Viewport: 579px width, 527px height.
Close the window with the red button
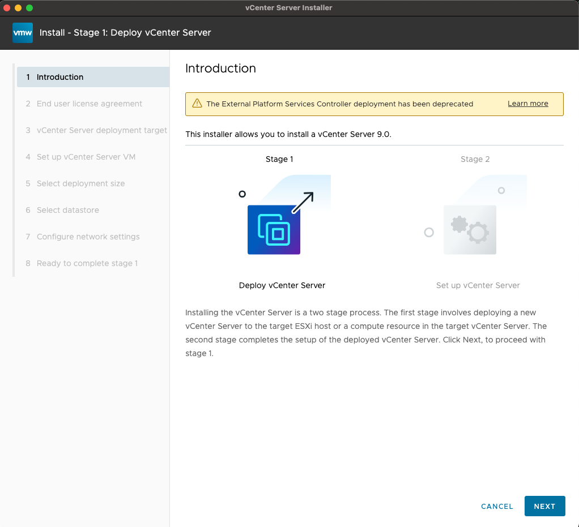click(x=7, y=8)
